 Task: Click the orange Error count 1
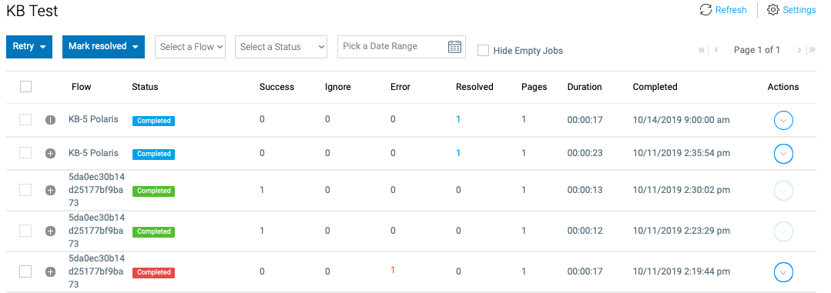(393, 270)
